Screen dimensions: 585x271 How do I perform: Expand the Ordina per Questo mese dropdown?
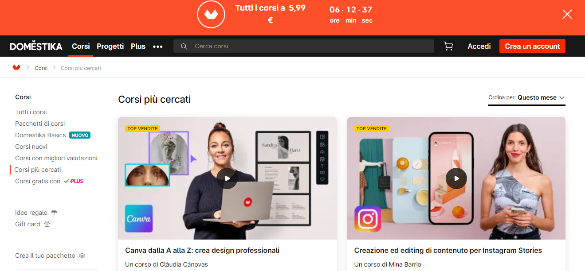pyautogui.click(x=527, y=97)
